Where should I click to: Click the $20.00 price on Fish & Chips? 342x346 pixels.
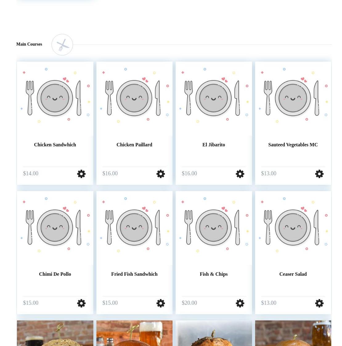189,303
